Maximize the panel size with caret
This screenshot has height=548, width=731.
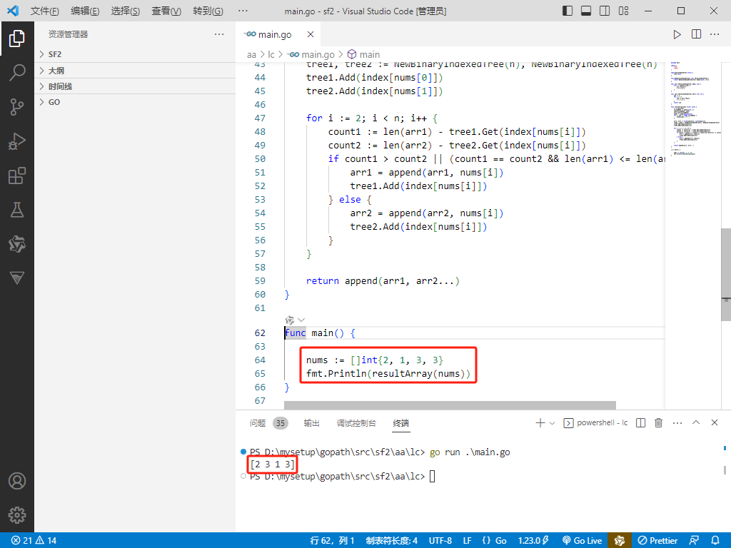point(696,422)
